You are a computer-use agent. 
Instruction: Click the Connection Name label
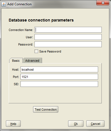click(x=21, y=30)
